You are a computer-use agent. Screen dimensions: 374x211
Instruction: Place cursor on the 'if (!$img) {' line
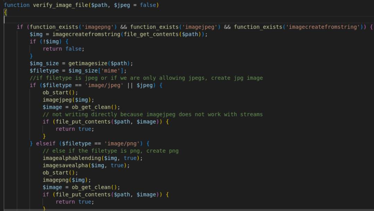tap(49, 41)
